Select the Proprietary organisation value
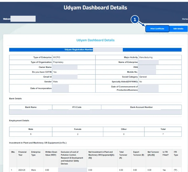The image size is (188, 172). click(58, 62)
